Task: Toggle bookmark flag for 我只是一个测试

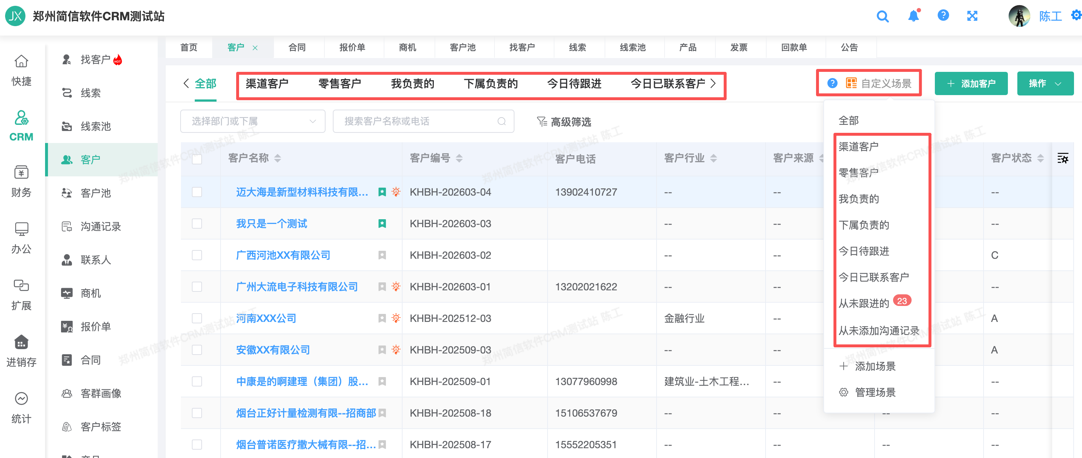Action: (x=382, y=224)
